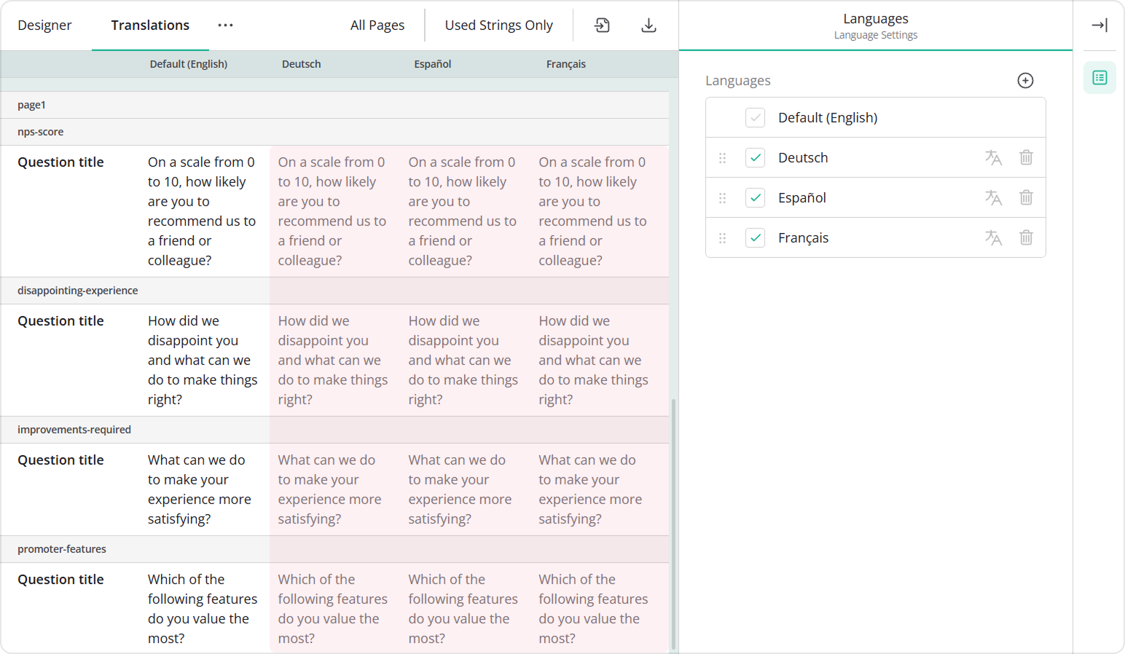The width and height of the screenshot is (1125, 654).
Task: Delete the Deutsch language with its trash icon
Action: [1026, 157]
